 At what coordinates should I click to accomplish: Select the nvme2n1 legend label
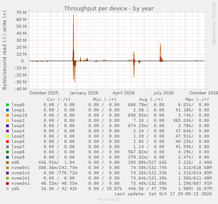pos(21,178)
